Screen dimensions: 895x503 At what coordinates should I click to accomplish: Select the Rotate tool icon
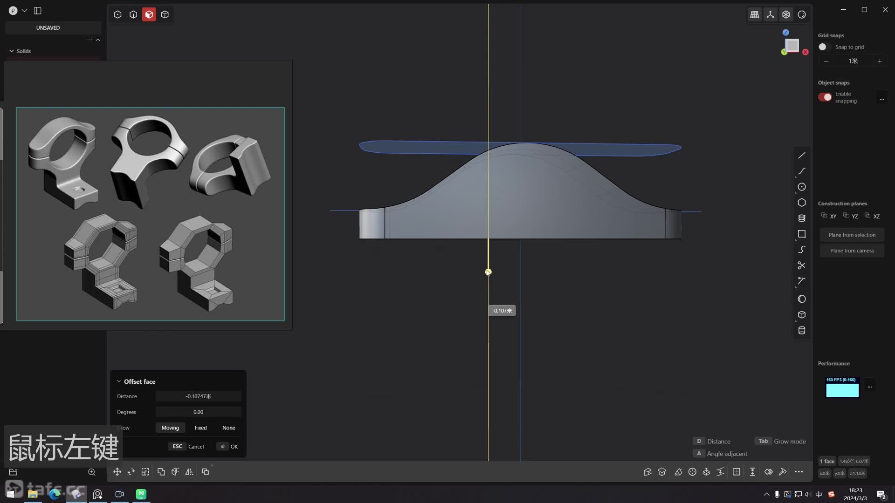(x=131, y=472)
